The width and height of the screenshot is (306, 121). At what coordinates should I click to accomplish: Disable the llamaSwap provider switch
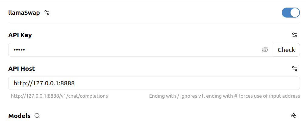(x=291, y=13)
